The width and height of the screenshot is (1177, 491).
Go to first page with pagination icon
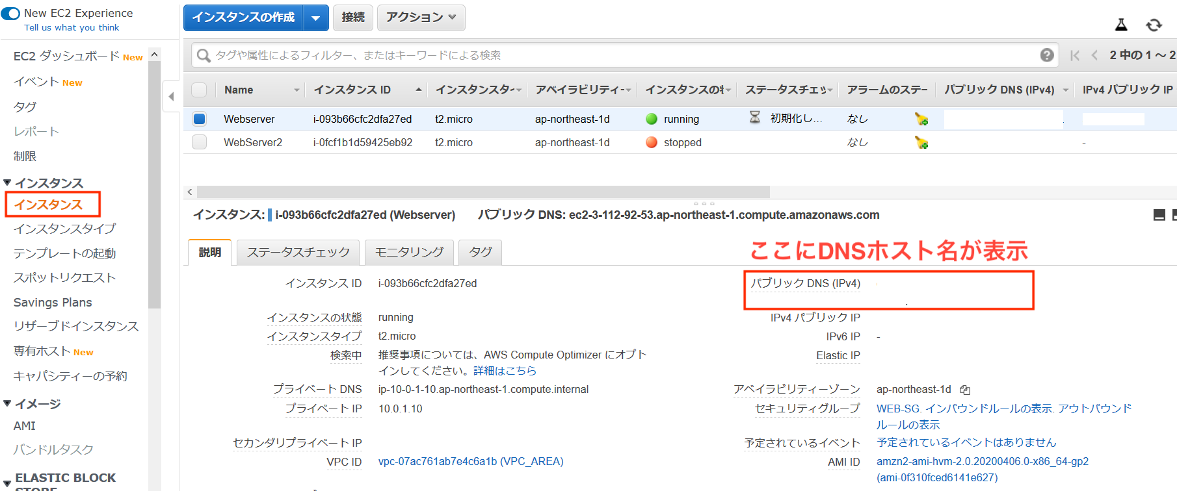pyautogui.click(x=1075, y=55)
